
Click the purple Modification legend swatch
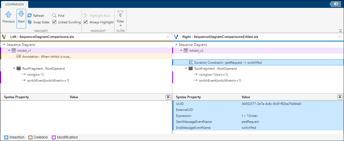coord(54,137)
